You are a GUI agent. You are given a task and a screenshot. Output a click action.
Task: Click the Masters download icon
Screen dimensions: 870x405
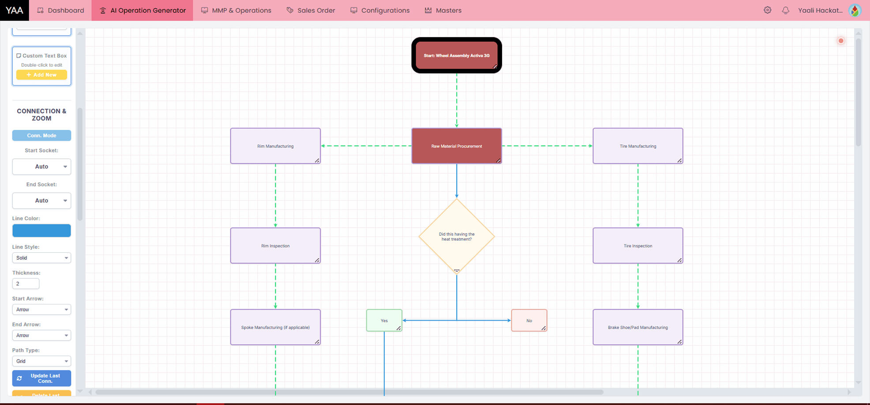tap(427, 10)
